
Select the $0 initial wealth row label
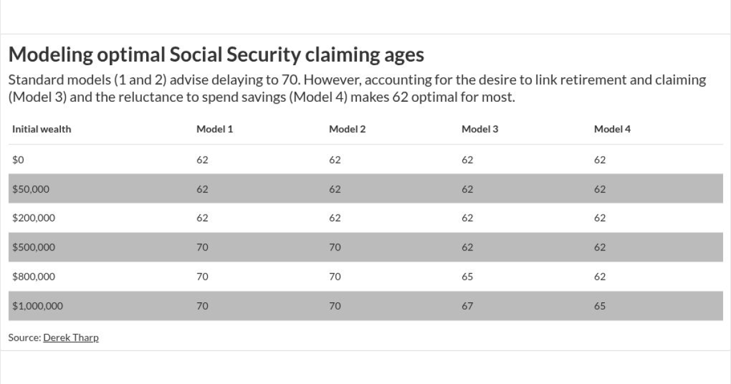click(18, 160)
